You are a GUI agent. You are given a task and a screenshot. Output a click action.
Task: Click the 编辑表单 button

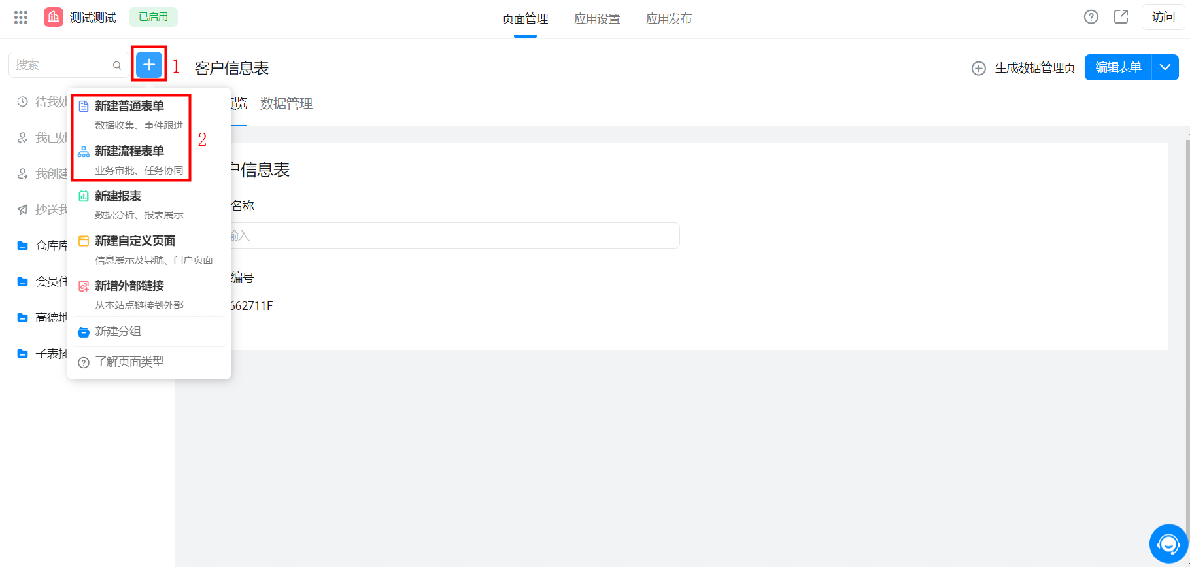tap(1118, 67)
